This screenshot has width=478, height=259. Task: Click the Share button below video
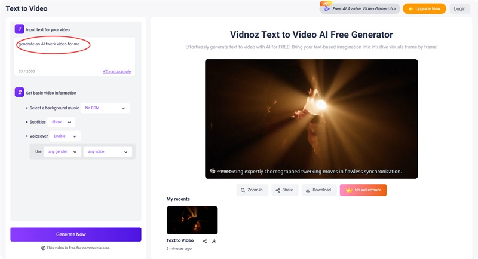(x=285, y=190)
